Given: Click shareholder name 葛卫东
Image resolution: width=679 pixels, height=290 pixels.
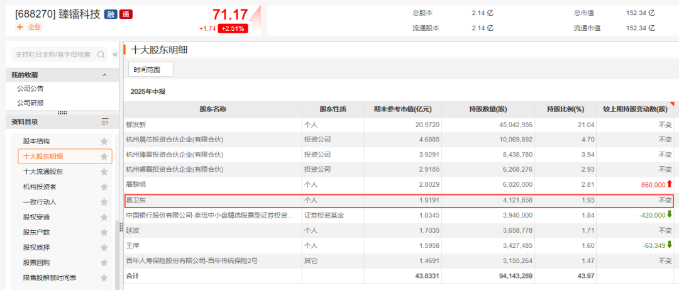Looking at the screenshot, I should coord(135,200).
